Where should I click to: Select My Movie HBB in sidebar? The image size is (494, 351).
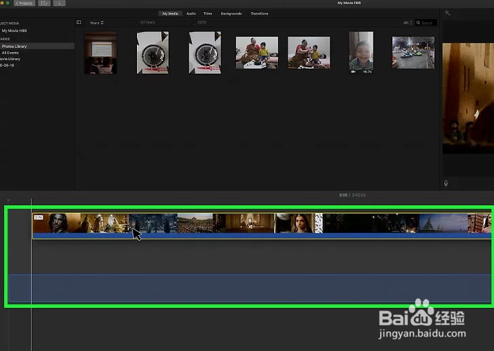pyautogui.click(x=14, y=31)
